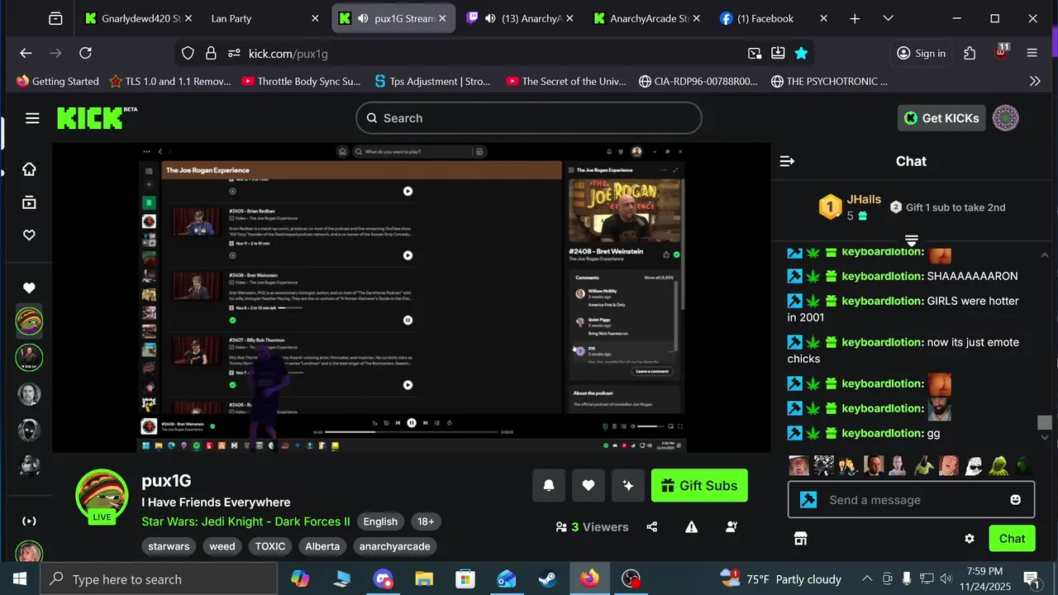Viewport: 1058px width, 595px height.
Task: Click the sparkle subscribe button
Action: click(628, 486)
